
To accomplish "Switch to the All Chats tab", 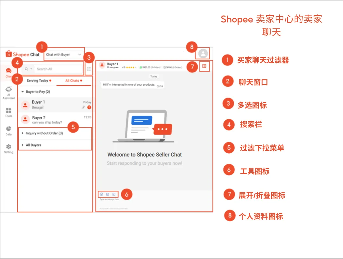I will pos(74,81).
